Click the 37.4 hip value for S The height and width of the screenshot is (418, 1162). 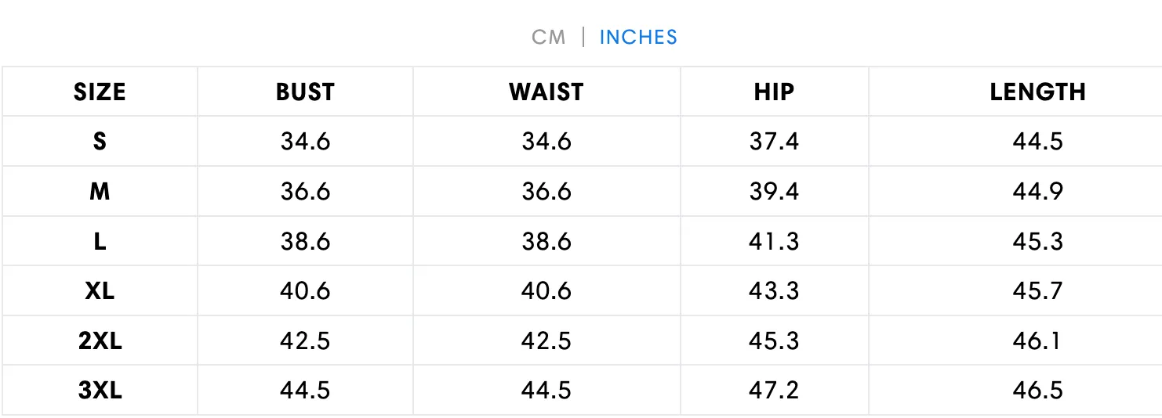(774, 142)
